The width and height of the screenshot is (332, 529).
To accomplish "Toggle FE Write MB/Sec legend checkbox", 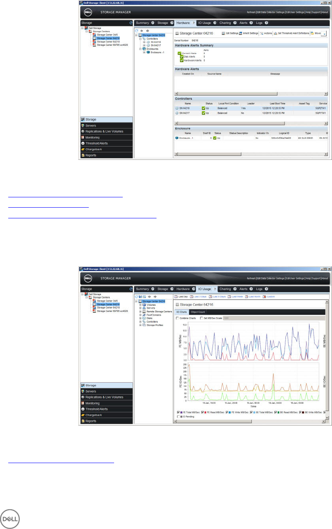I will 227,412.
